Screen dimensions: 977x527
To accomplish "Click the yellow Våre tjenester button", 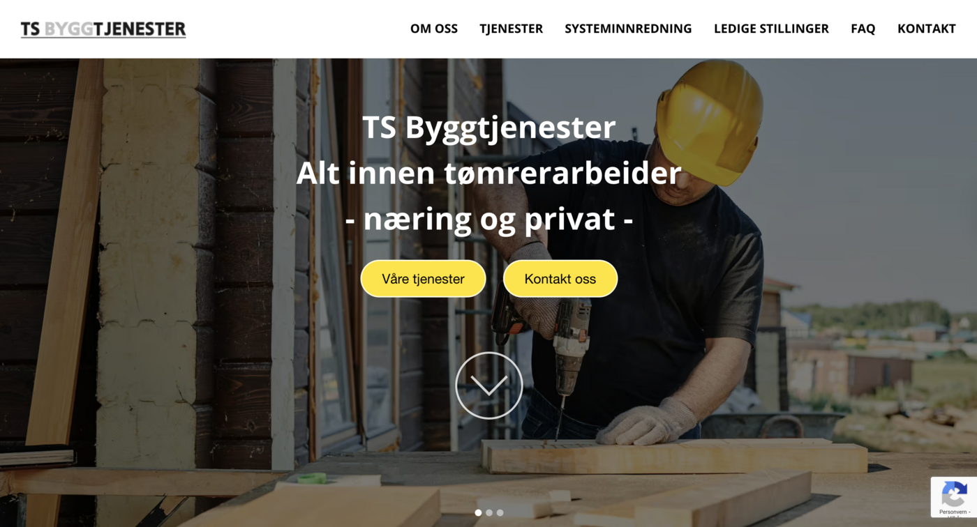I will (423, 279).
